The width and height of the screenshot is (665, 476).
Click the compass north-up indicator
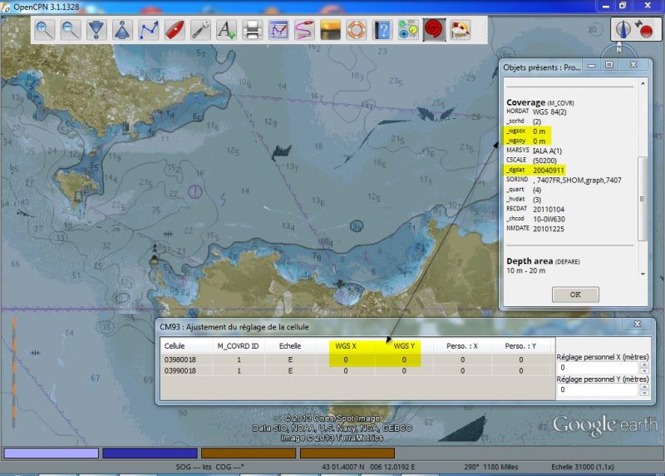click(x=623, y=29)
